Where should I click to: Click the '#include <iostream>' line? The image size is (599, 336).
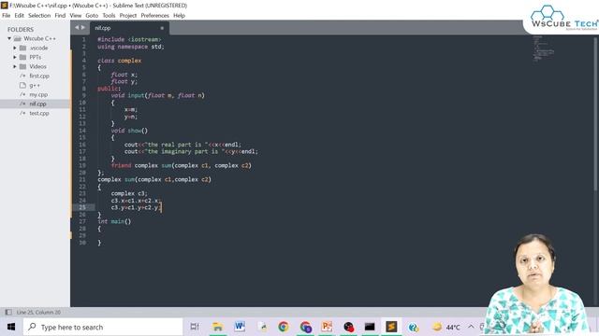tap(129, 39)
